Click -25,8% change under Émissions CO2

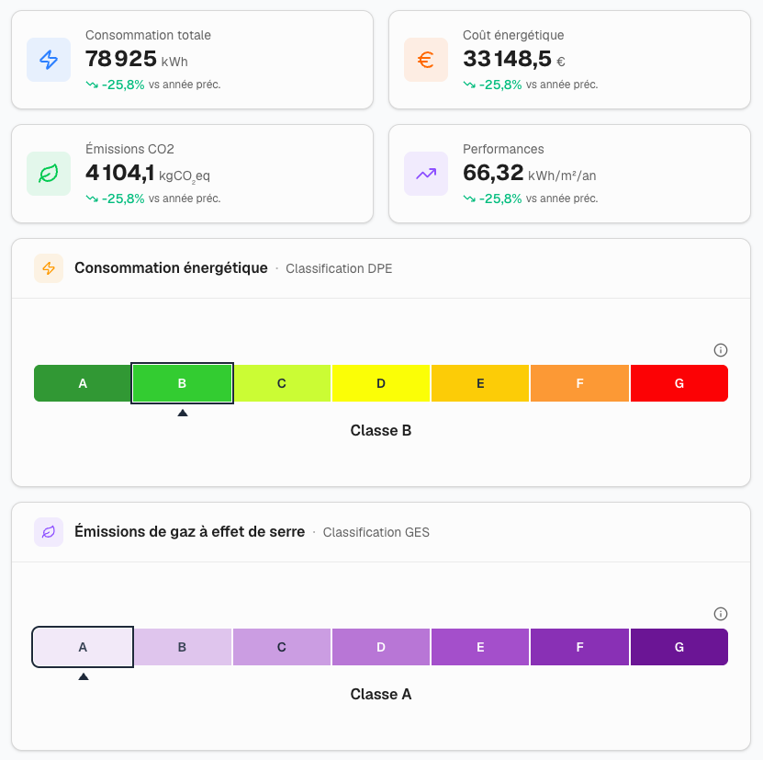[x=123, y=199]
